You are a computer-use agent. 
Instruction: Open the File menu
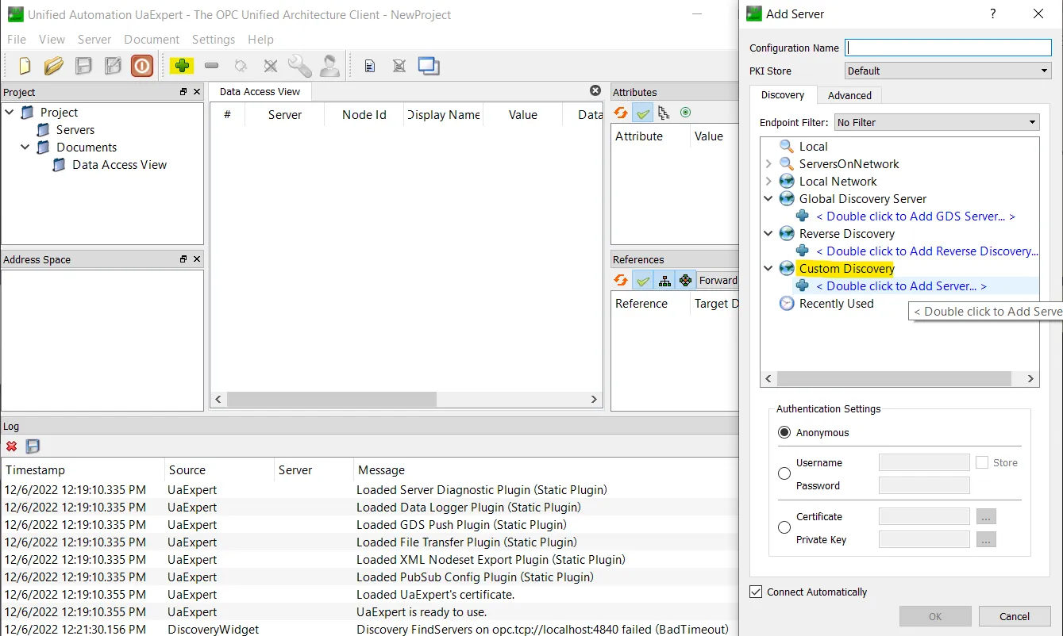(16, 39)
